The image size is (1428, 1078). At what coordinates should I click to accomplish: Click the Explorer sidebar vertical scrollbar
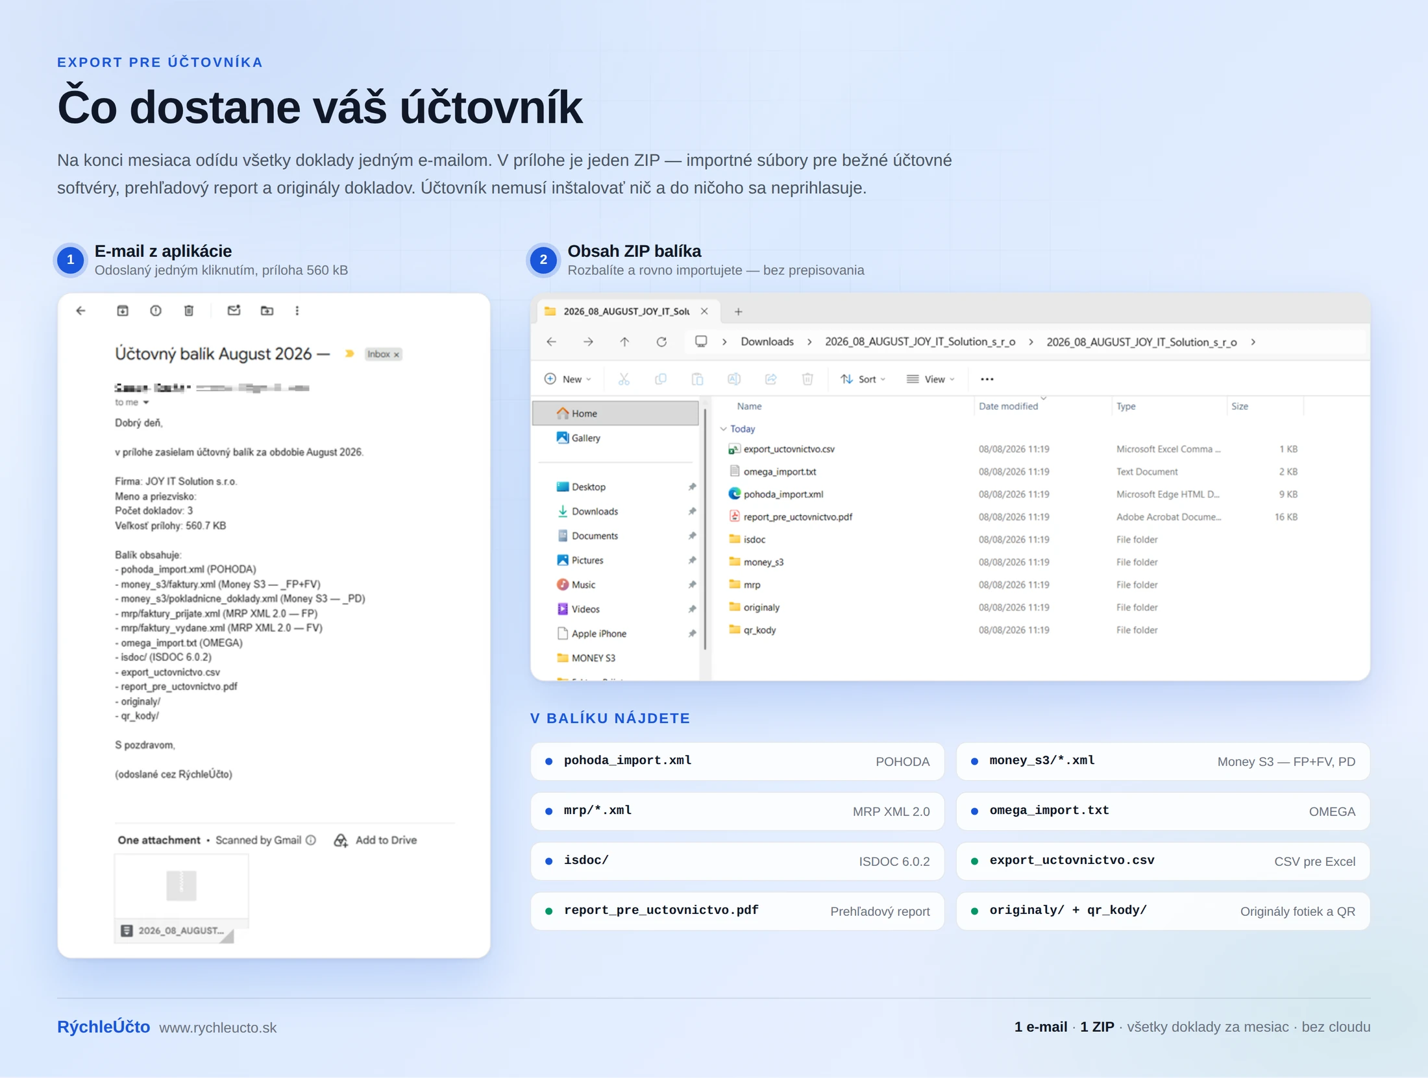pyautogui.click(x=705, y=529)
